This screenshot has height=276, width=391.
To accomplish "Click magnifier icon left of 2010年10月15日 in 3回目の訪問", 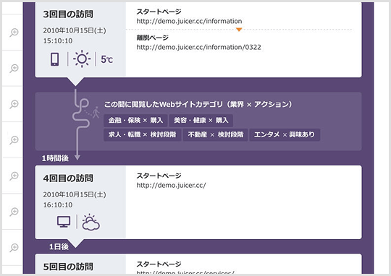I will coord(14,33).
